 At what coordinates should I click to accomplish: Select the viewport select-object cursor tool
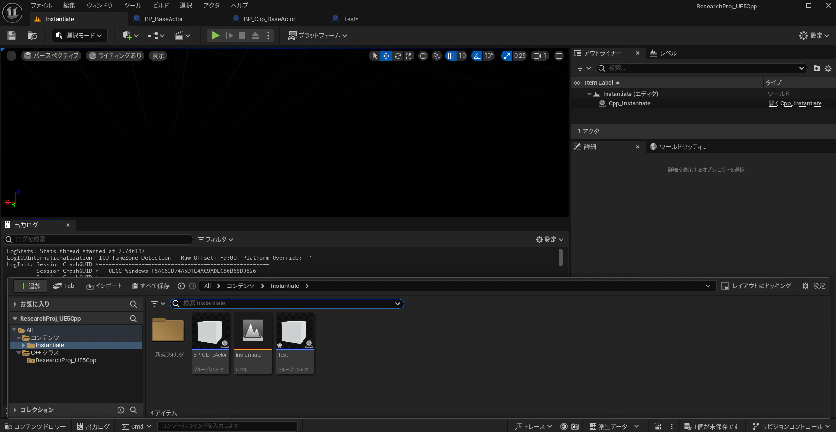375,56
